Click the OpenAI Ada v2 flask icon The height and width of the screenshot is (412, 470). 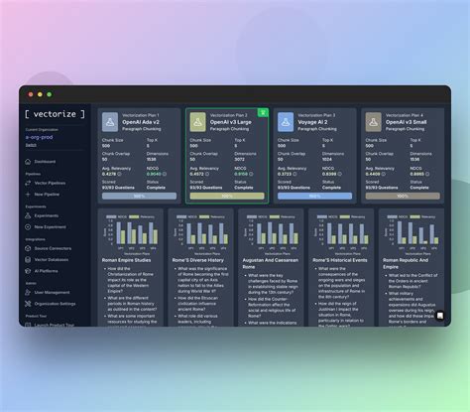pyautogui.click(x=110, y=122)
